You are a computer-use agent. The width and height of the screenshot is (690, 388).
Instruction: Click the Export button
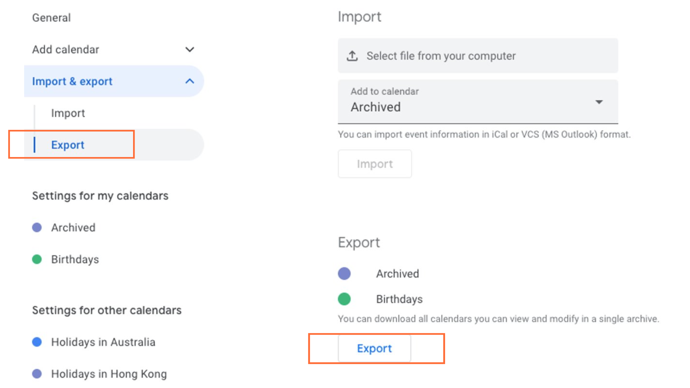tap(374, 348)
